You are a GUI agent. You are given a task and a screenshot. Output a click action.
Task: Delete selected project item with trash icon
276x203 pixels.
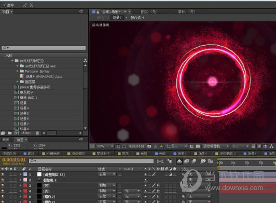click(x=37, y=133)
